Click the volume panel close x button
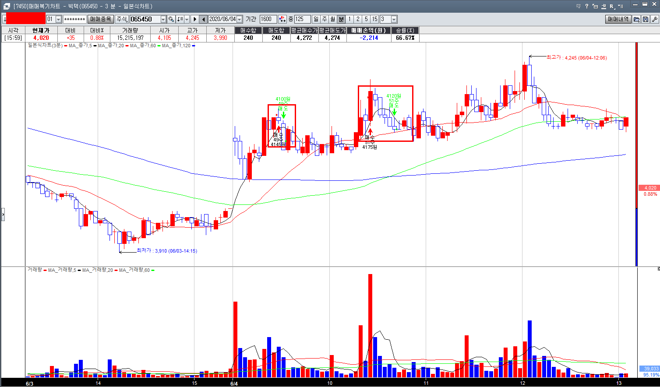 pyautogui.click(x=658, y=269)
